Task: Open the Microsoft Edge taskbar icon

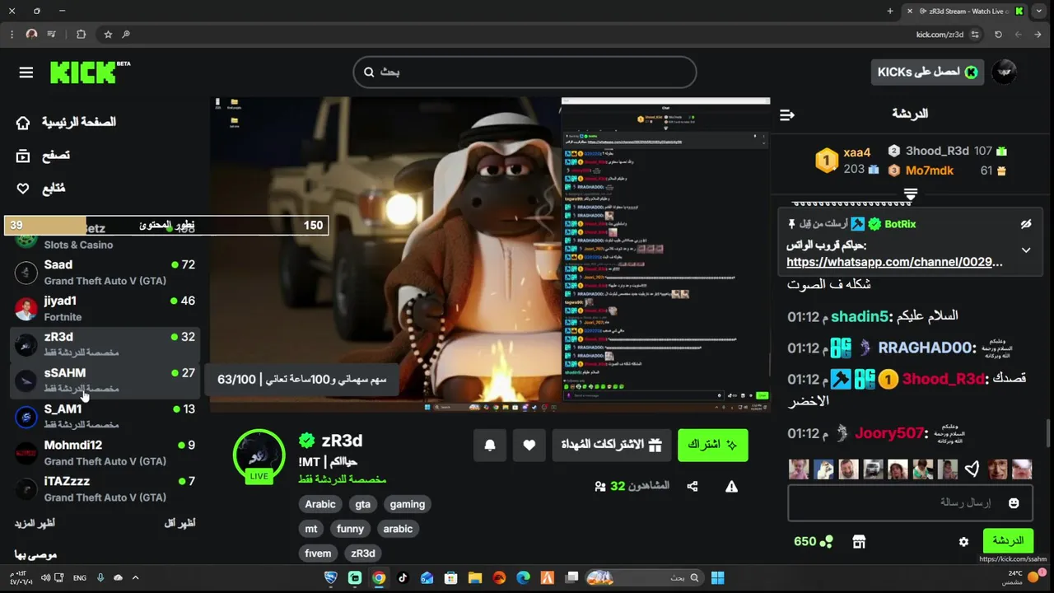Action: (x=523, y=577)
